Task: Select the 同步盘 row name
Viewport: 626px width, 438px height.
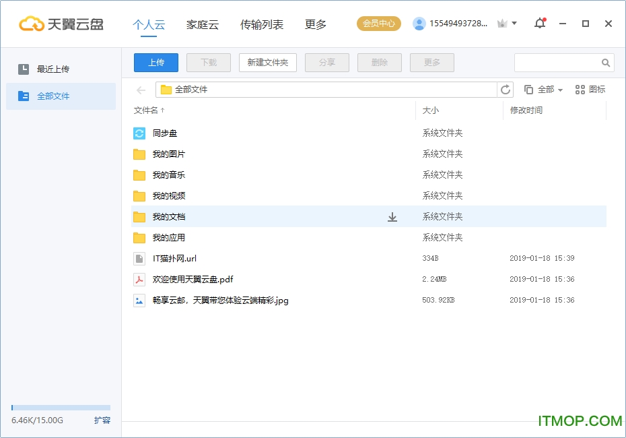Action: (x=164, y=133)
